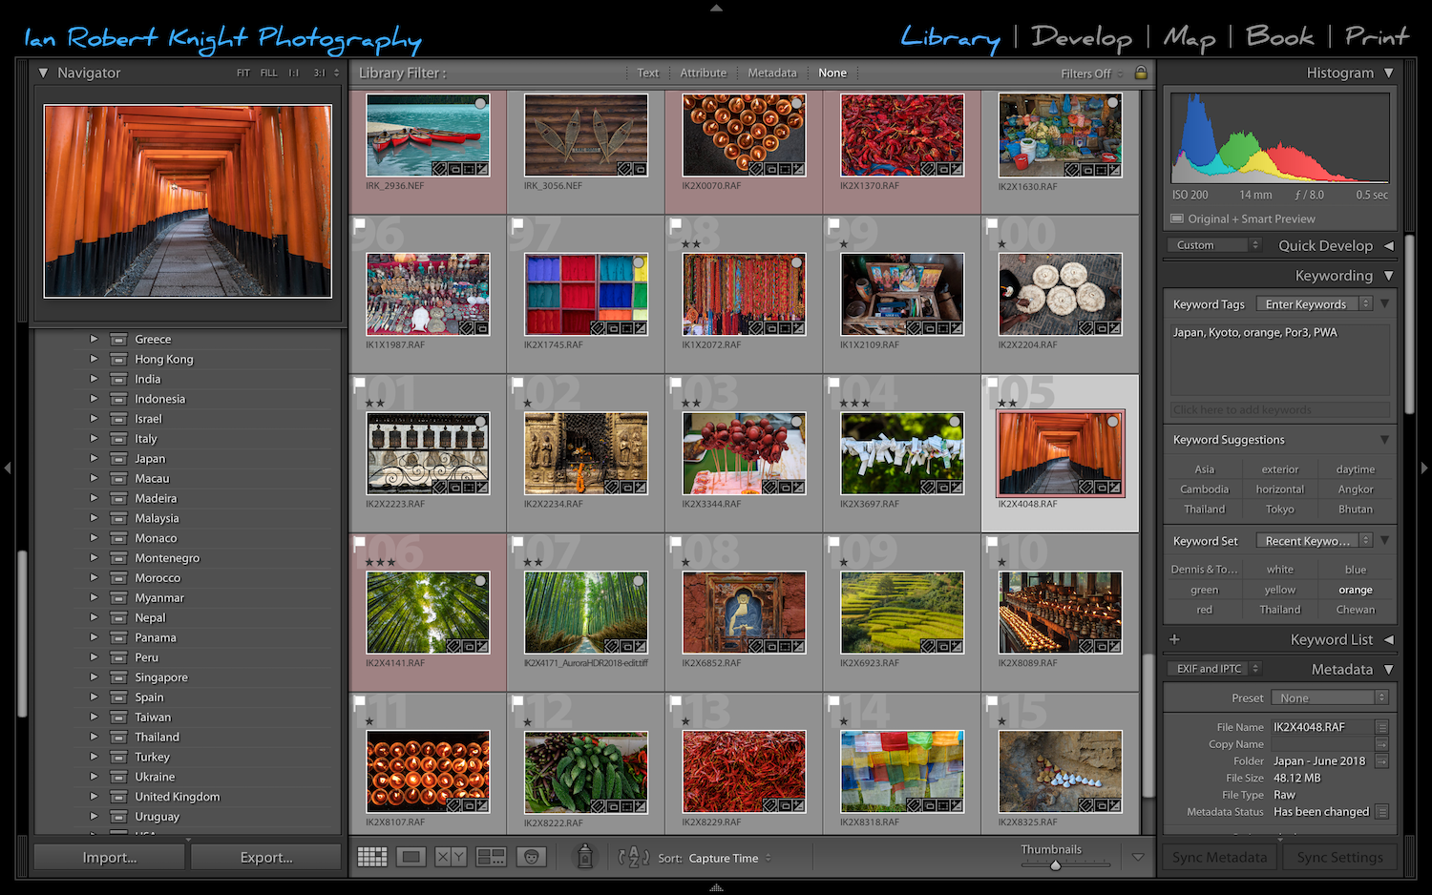Switch to Loupe view icon

point(411,857)
